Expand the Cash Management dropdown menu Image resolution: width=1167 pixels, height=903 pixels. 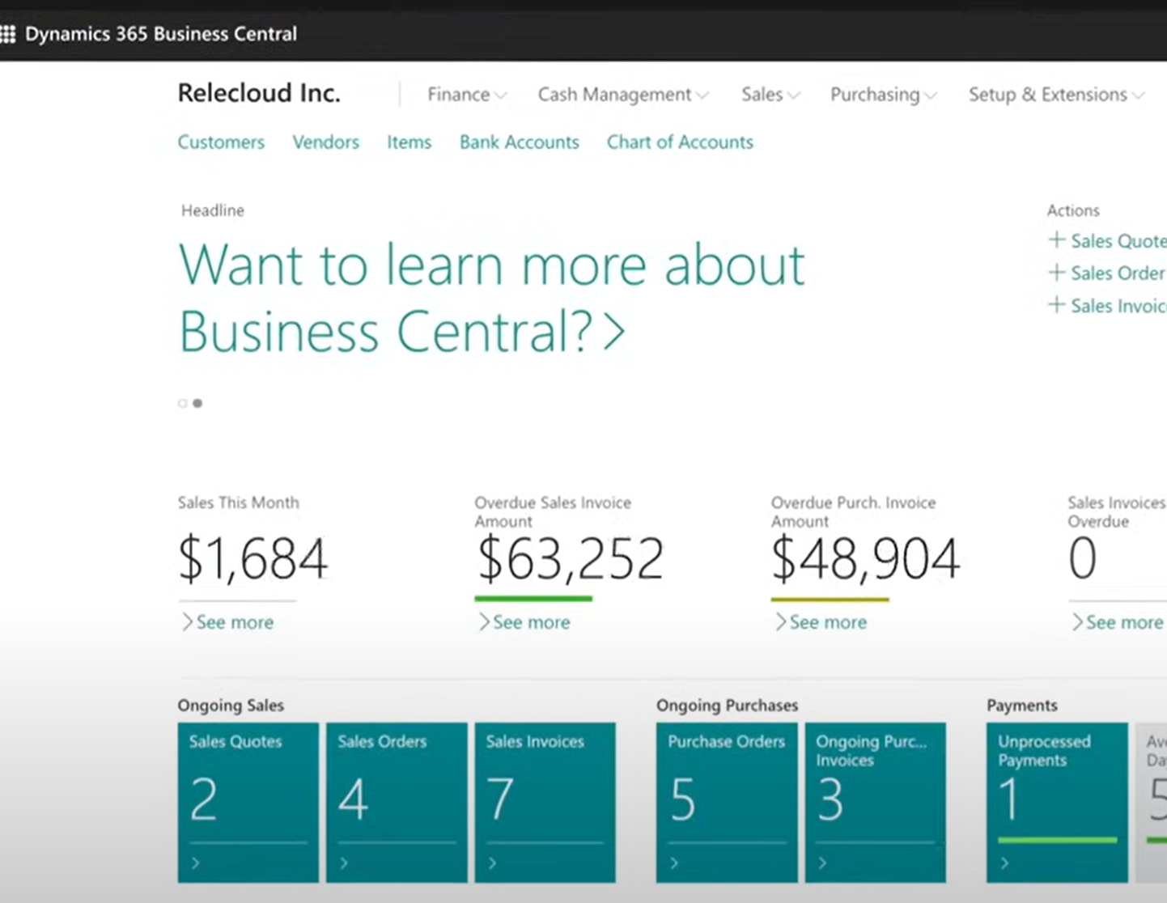(622, 95)
